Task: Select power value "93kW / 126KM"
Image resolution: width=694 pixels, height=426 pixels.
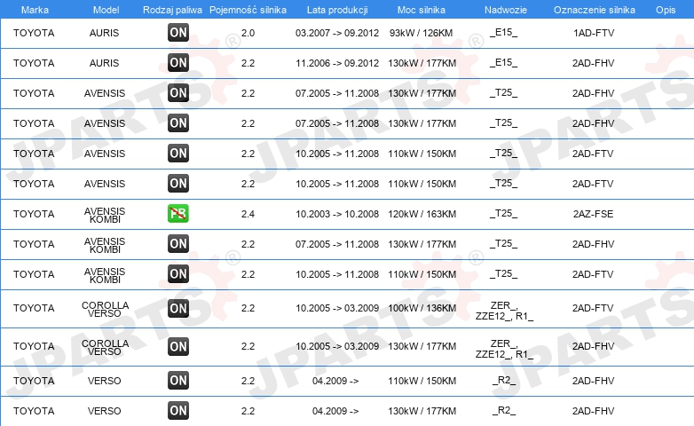Action: click(x=421, y=33)
